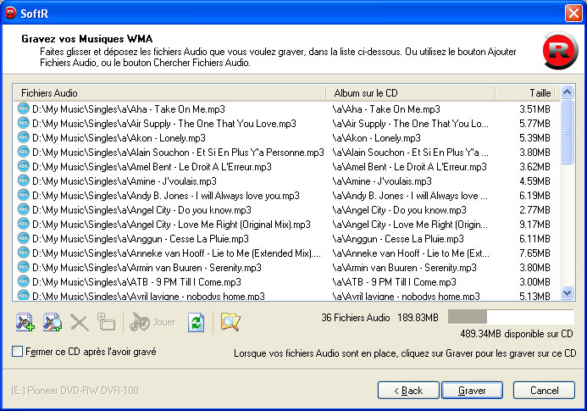The width and height of the screenshot is (587, 411).
Task: Click the 3.51MB size cell
Action: 534,109
